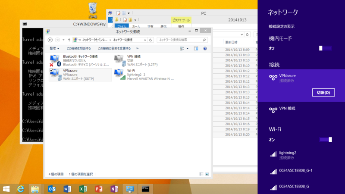Launch Internet Explorer from the taskbar
This screenshot has height=194, width=345.
point(20,189)
